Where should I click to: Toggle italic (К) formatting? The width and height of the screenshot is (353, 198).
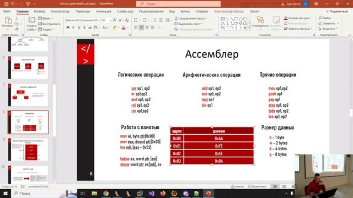[x=73, y=28]
